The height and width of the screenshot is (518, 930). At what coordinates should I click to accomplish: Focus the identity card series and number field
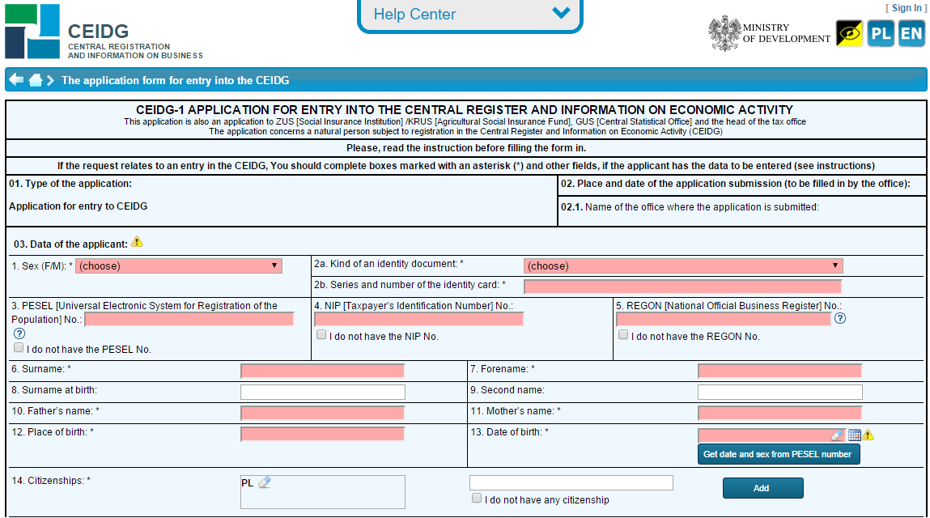(x=682, y=287)
